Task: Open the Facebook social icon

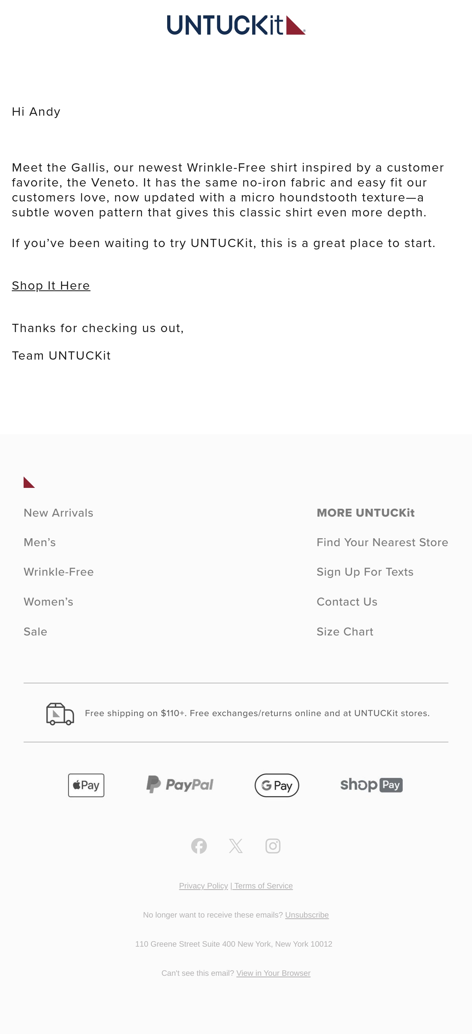Action: (x=199, y=846)
